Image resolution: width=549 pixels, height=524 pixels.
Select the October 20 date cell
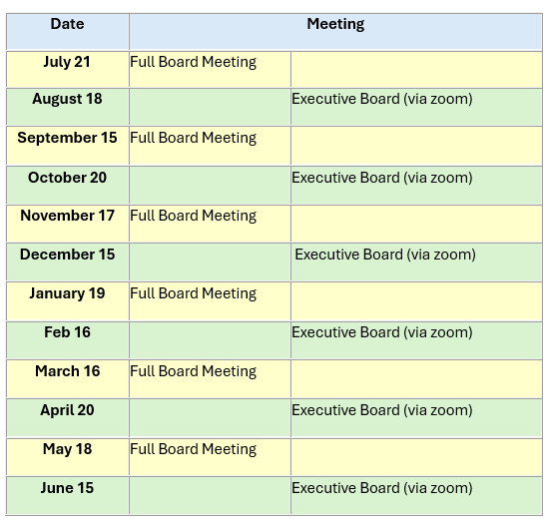[x=68, y=186]
